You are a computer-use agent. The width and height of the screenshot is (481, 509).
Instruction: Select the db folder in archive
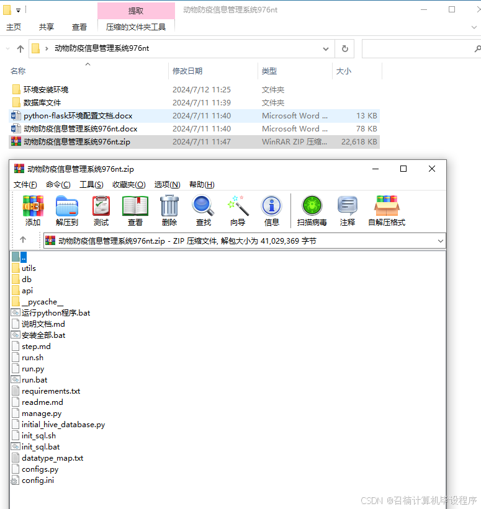22,279
